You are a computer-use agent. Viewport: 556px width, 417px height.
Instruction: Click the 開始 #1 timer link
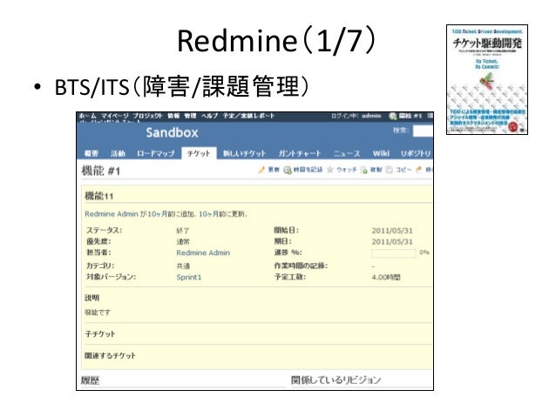[410, 116]
